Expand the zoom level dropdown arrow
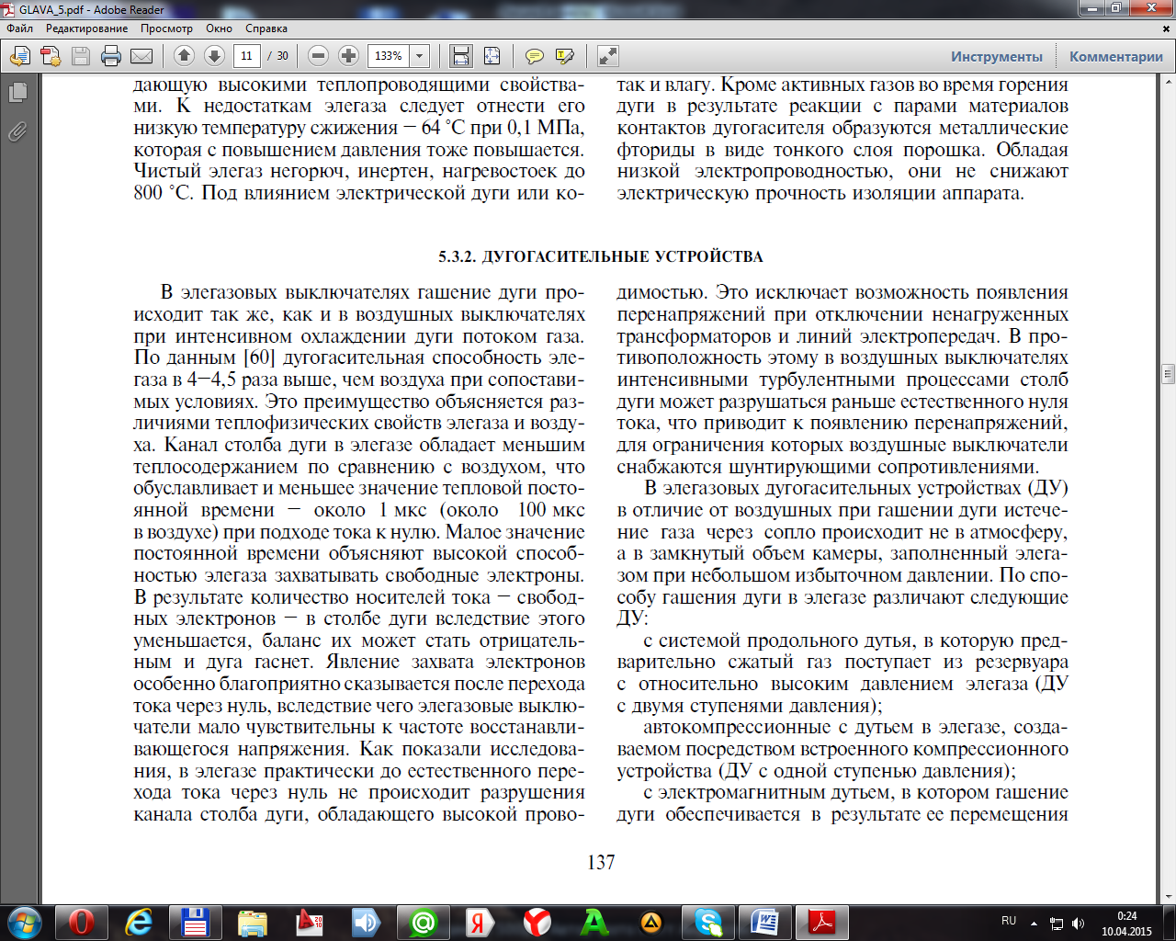The width and height of the screenshot is (1176, 941). click(x=420, y=56)
